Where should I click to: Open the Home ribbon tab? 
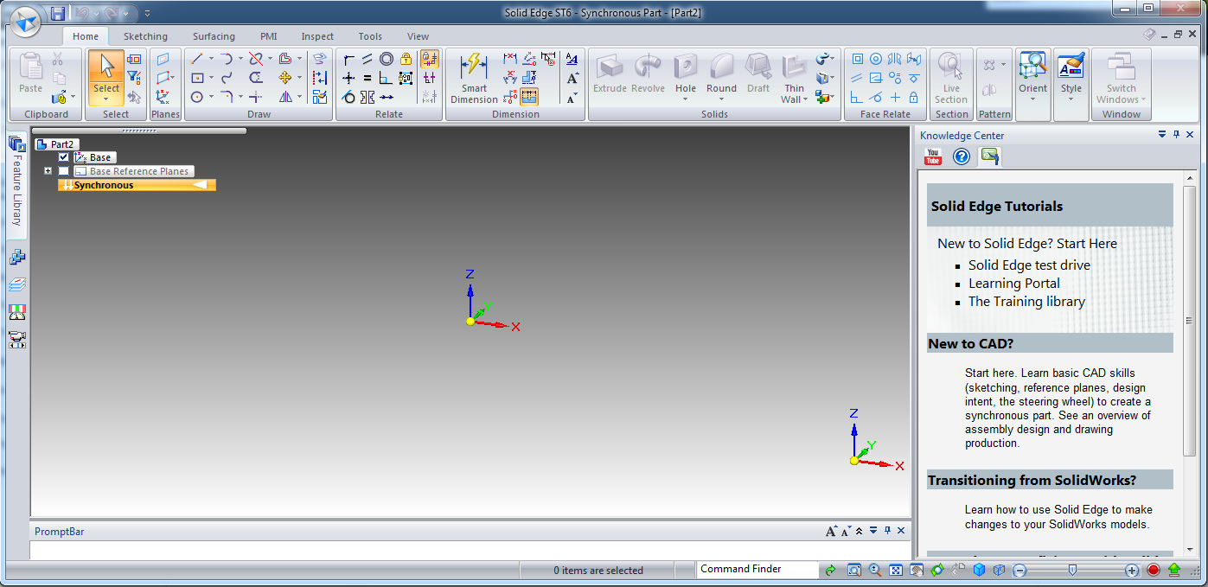[x=86, y=36]
